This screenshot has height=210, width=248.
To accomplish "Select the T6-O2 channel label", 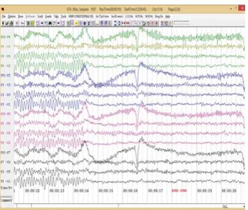I will (6, 143).
